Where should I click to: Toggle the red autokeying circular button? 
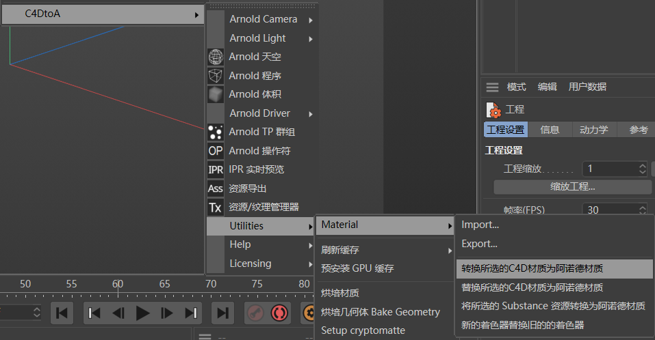tap(279, 313)
